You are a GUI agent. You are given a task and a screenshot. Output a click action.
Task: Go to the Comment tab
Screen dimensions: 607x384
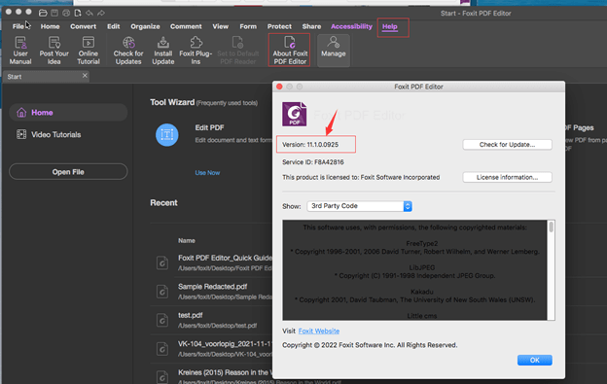186,26
